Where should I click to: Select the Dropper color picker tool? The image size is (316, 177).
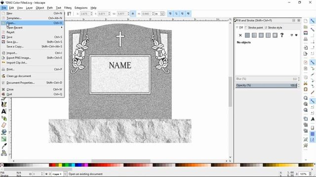(x=4, y=146)
